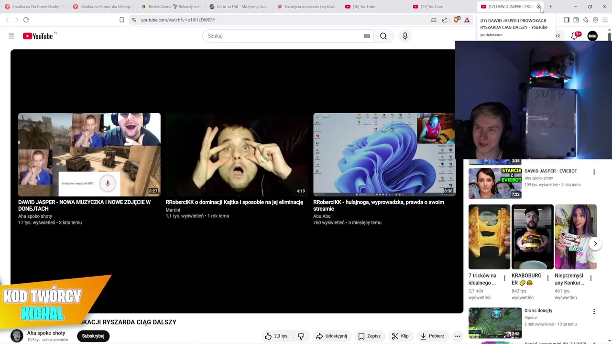Open a new browser tab
Viewport: 612px width, 344px height.
pos(550,7)
